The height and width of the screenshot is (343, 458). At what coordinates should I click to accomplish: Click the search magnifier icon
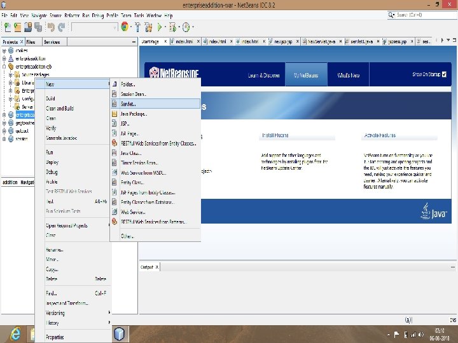pos(391,15)
